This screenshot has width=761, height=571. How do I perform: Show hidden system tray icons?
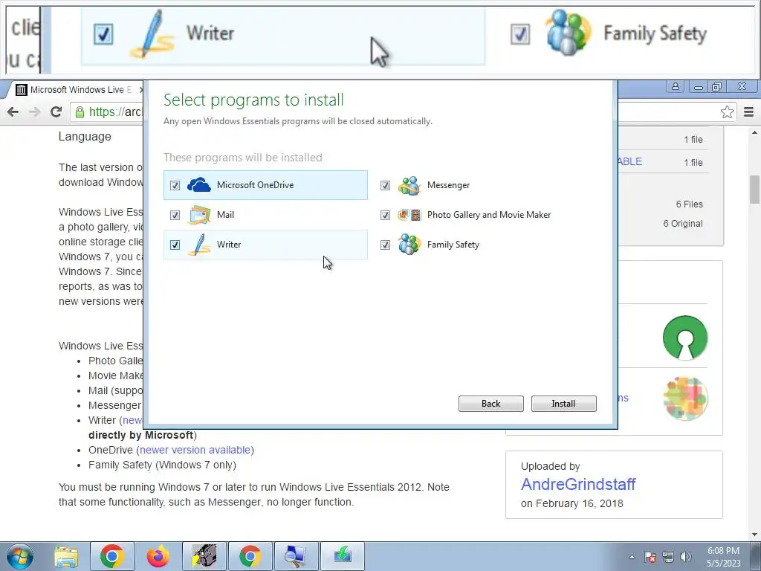632,557
